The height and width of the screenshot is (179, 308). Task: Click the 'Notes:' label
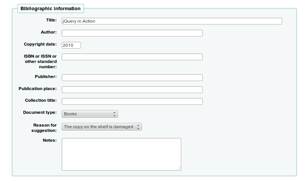point(50,140)
